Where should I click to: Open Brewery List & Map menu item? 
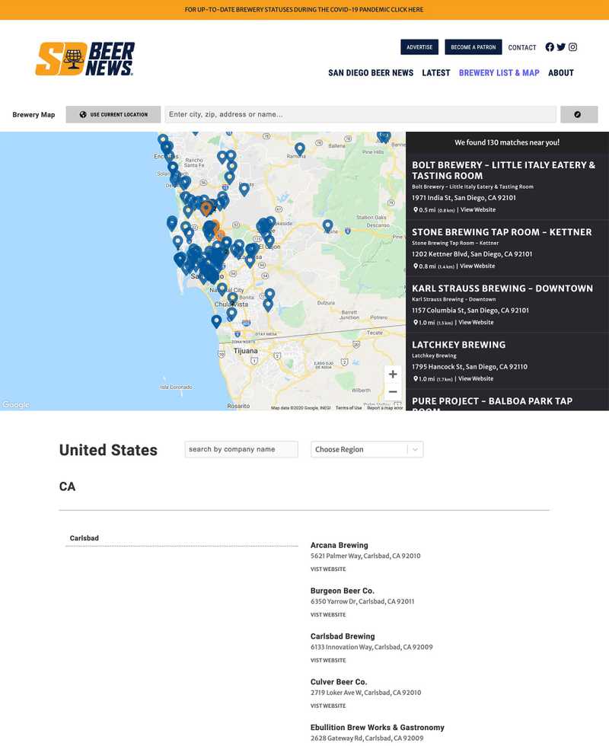[499, 73]
